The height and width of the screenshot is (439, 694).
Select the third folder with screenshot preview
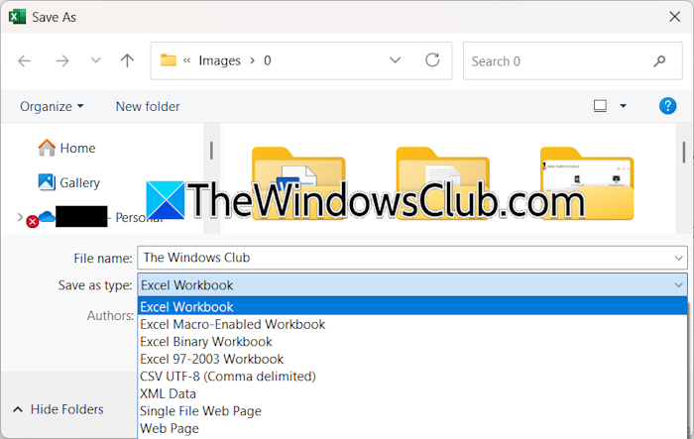[587, 183]
